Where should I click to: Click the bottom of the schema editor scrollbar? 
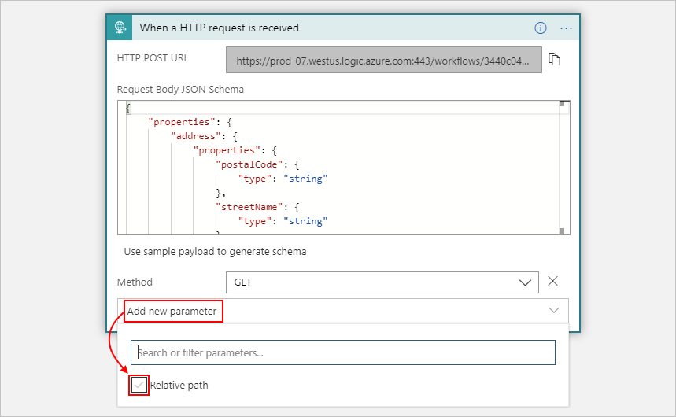(x=563, y=231)
